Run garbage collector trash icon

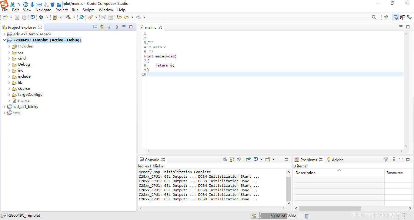[307, 216]
